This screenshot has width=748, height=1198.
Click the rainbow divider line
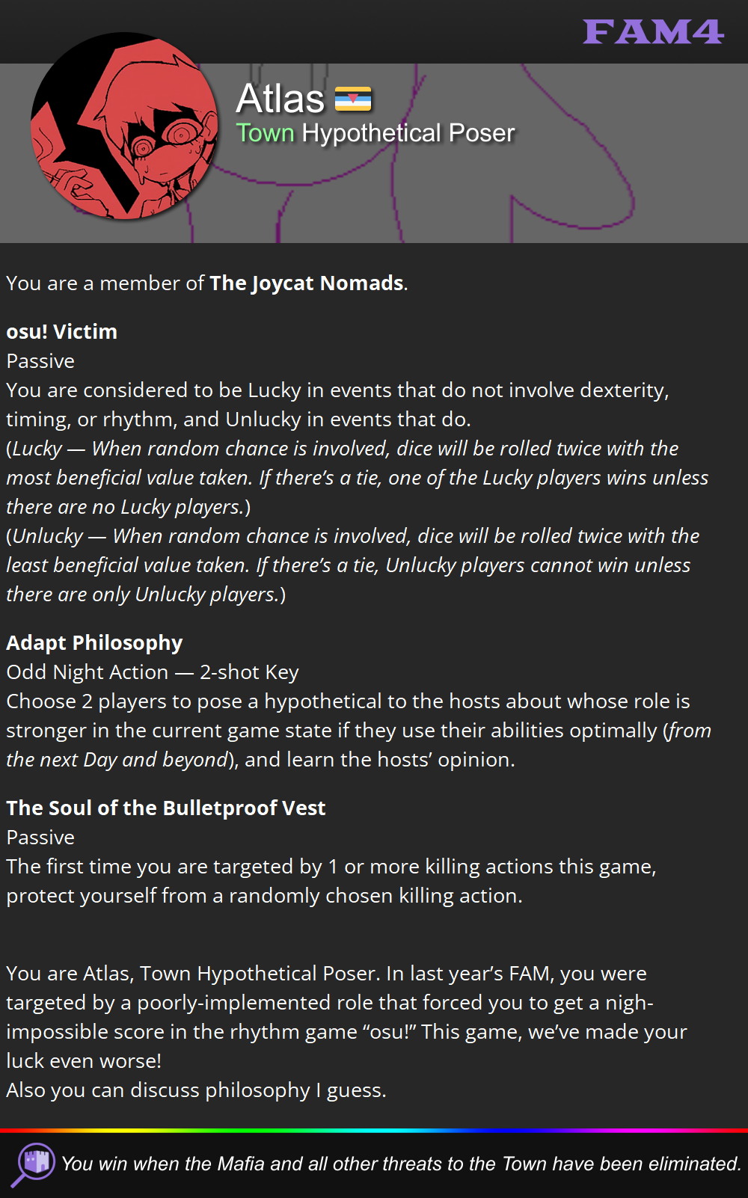tap(374, 1130)
